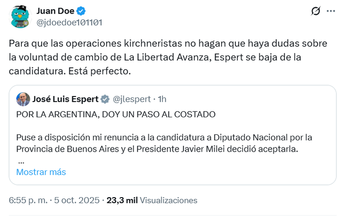Click the quoted post's 1h timestamp
The width and height of the screenshot is (344, 217).
point(162,99)
